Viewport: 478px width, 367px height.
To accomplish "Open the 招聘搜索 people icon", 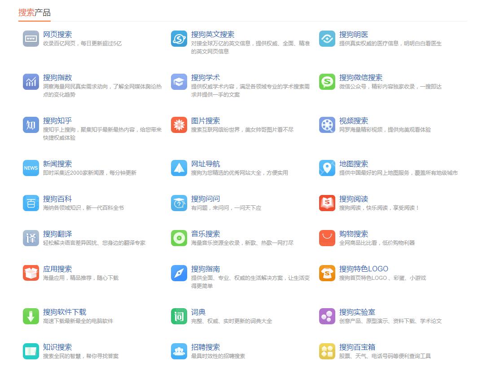I will click(x=179, y=351).
